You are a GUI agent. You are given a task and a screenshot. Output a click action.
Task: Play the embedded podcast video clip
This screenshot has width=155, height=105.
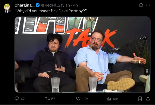pos(82,55)
